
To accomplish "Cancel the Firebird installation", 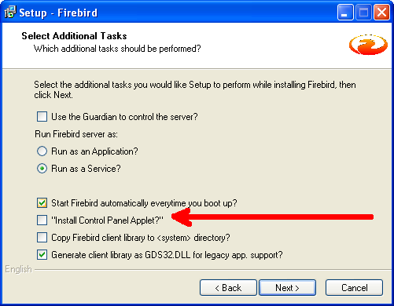I will pyautogui.click(x=354, y=288).
